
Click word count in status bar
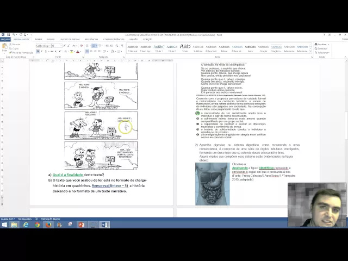tap(25, 219)
